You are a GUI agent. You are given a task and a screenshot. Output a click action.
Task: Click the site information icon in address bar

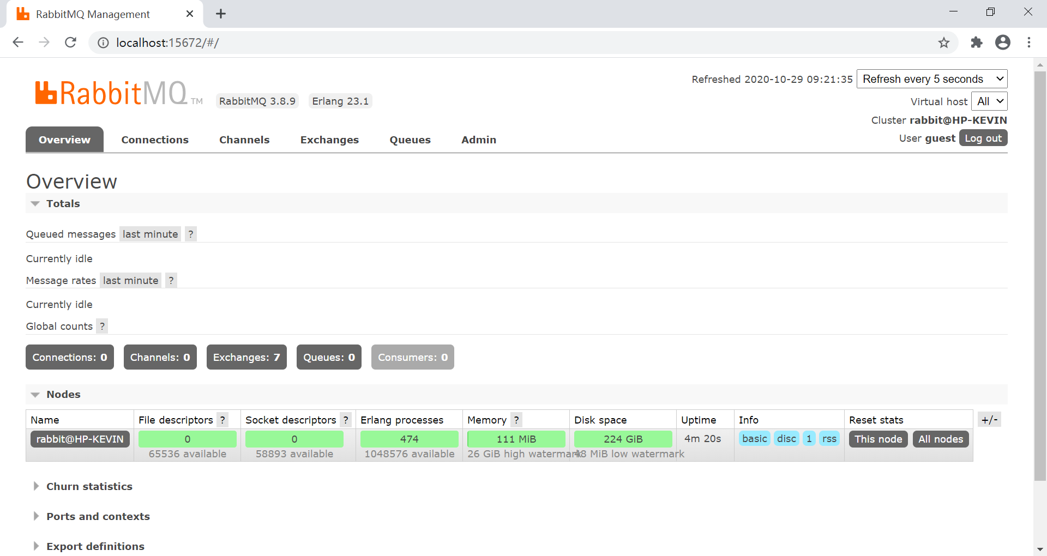[103, 43]
